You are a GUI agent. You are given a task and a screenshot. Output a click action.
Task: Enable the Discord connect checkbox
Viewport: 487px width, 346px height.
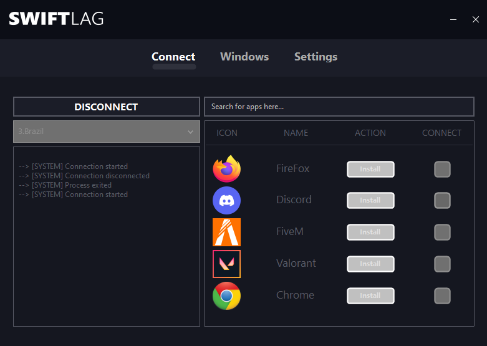tap(442, 200)
